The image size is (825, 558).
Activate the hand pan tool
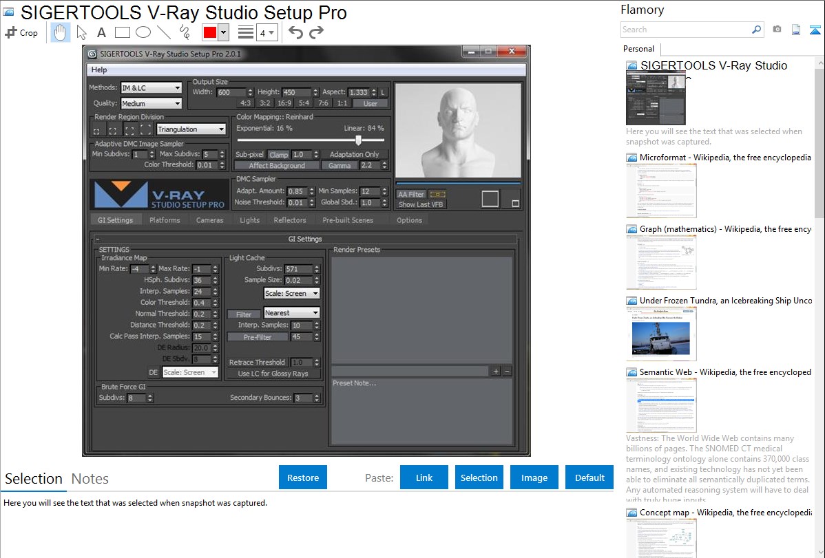(x=60, y=32)
